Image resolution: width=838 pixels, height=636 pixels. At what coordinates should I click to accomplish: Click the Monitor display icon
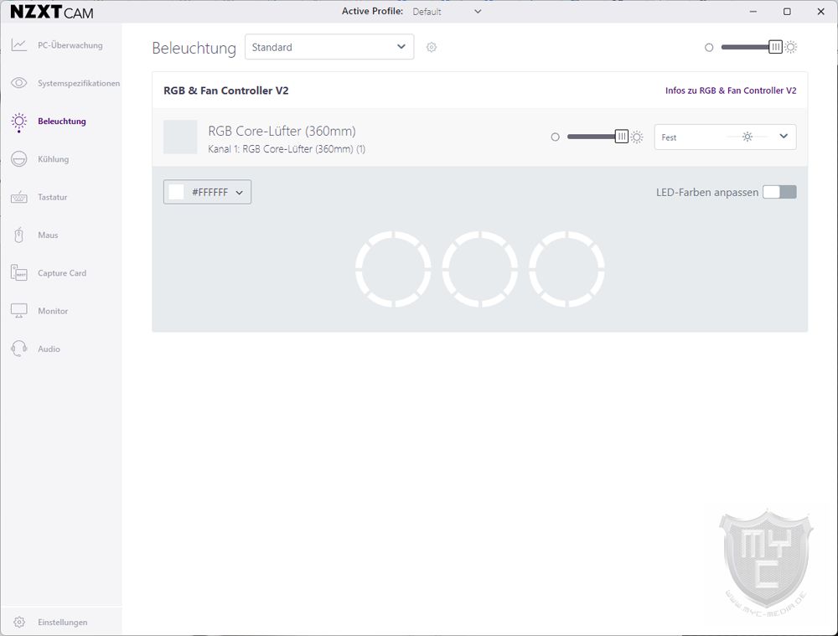pos(18,311)
